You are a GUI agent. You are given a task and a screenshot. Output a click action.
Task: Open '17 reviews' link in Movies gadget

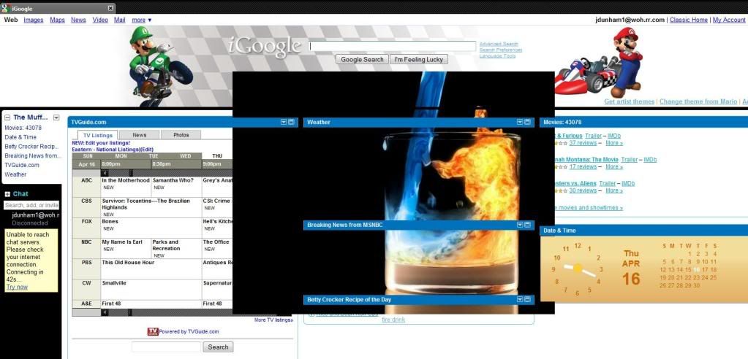583,166
